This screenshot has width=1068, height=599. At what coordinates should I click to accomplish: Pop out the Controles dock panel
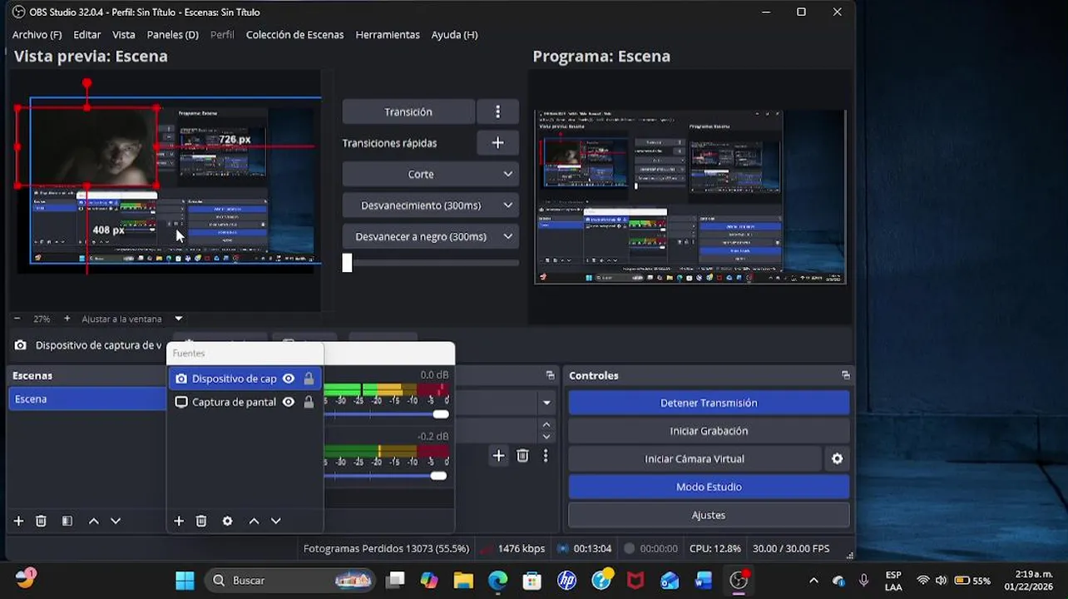point(845,375)
